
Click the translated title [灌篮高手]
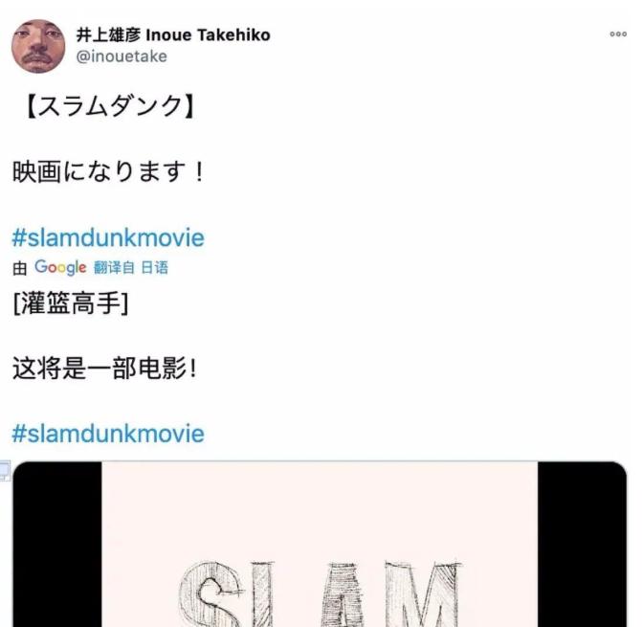71,303
